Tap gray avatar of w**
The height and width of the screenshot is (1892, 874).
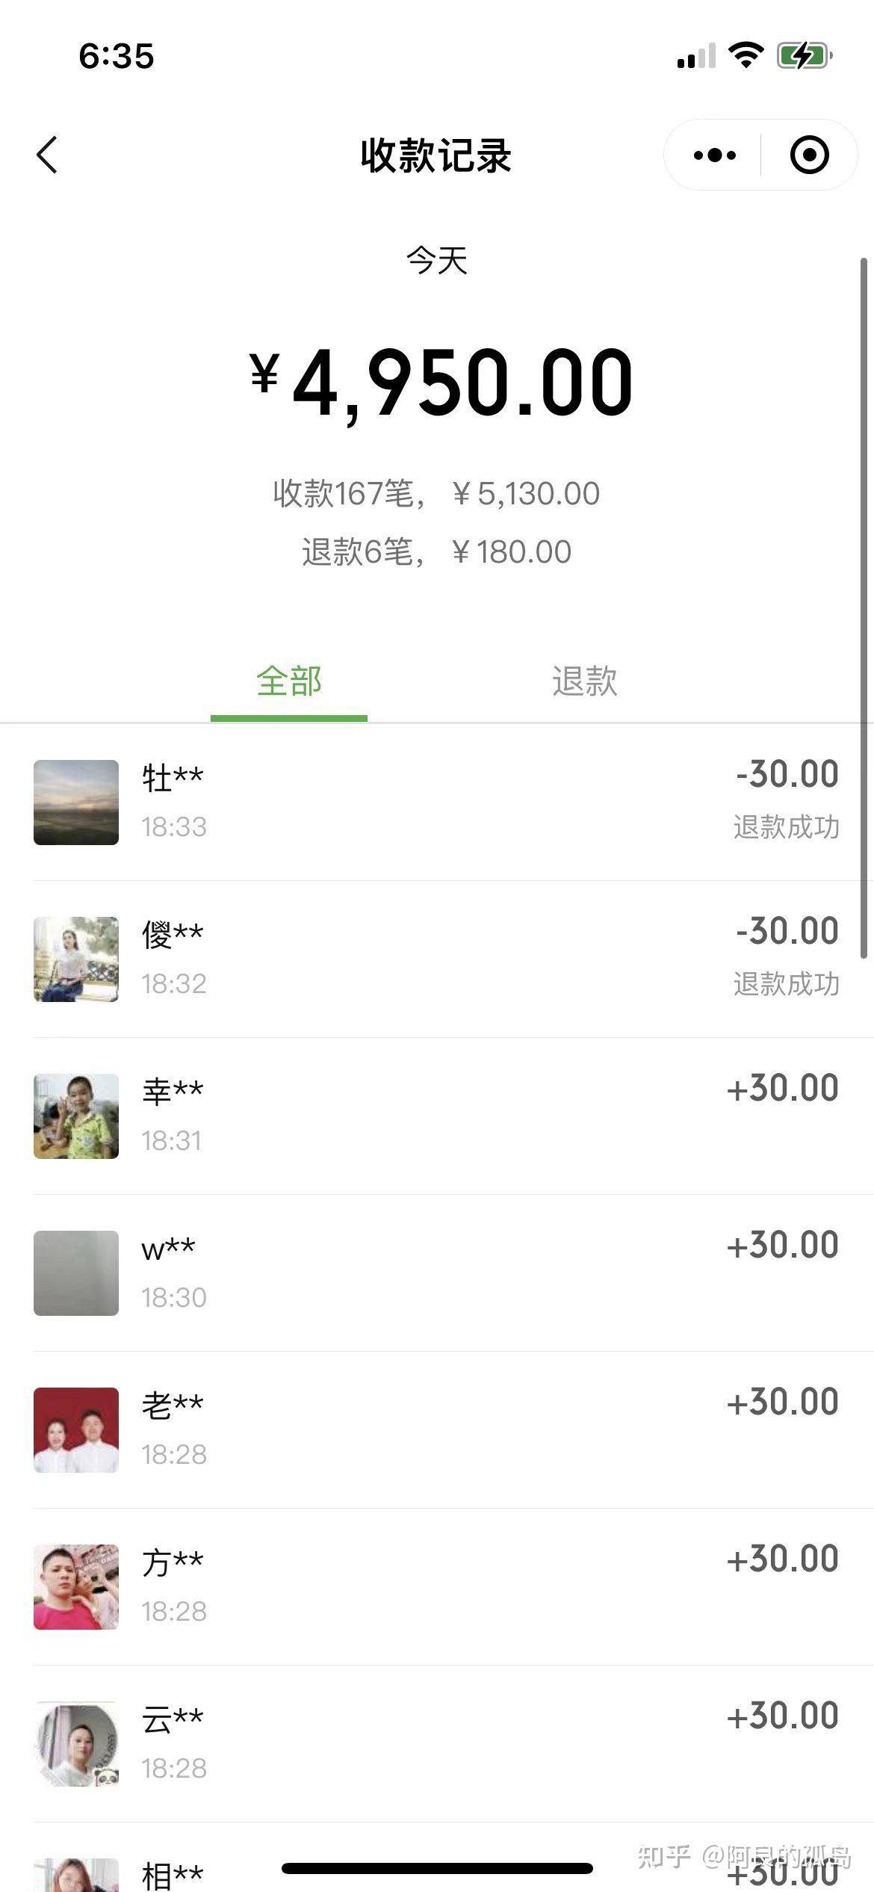[x=76, y=1273]
